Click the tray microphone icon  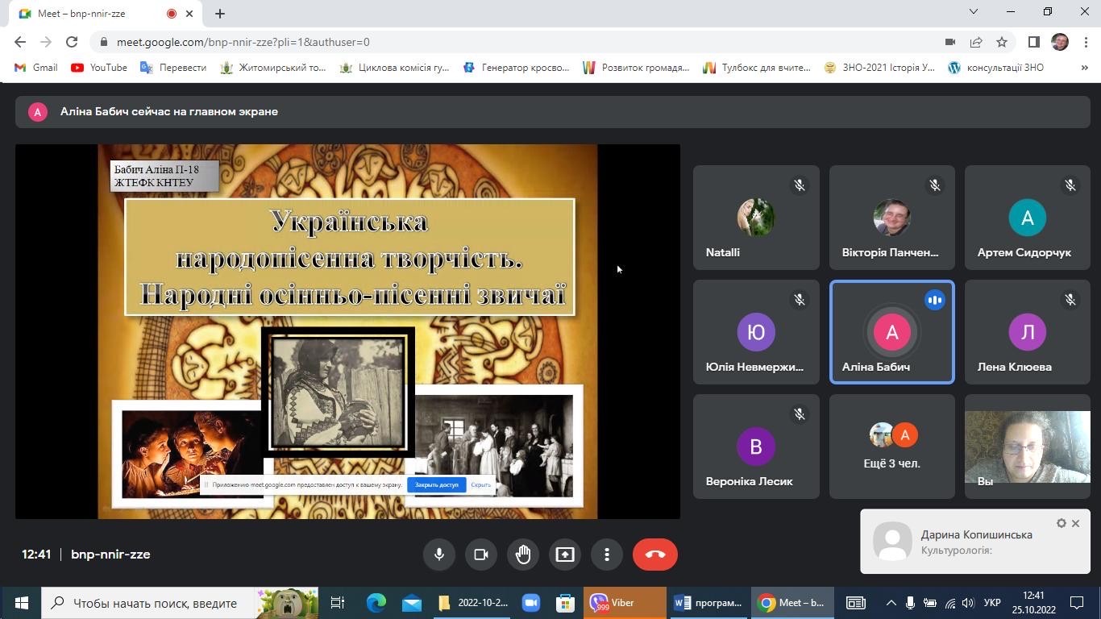tap(910, 603)
